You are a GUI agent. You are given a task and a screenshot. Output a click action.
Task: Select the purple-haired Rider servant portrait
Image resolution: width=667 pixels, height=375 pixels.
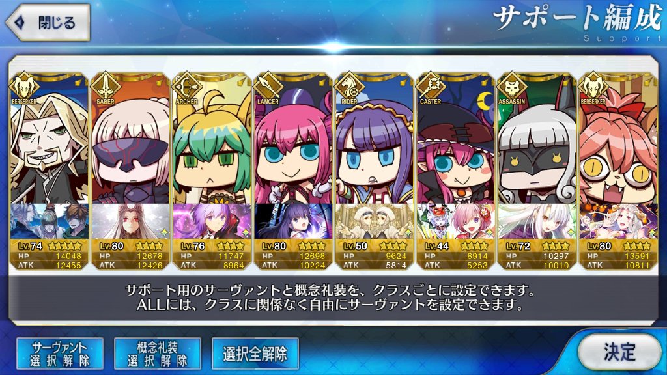pyautogui.click(x=374, y=141)
